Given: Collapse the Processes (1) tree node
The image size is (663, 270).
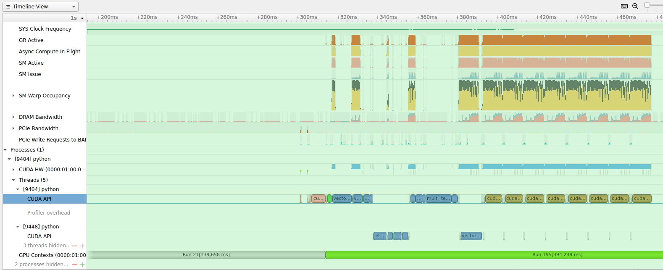Looking at the screenshot, I should (x=5, y=150).
